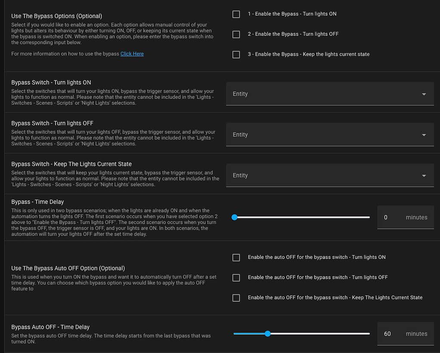Click dropdown arrow icon for Keep Current State entity

(424, 176)
